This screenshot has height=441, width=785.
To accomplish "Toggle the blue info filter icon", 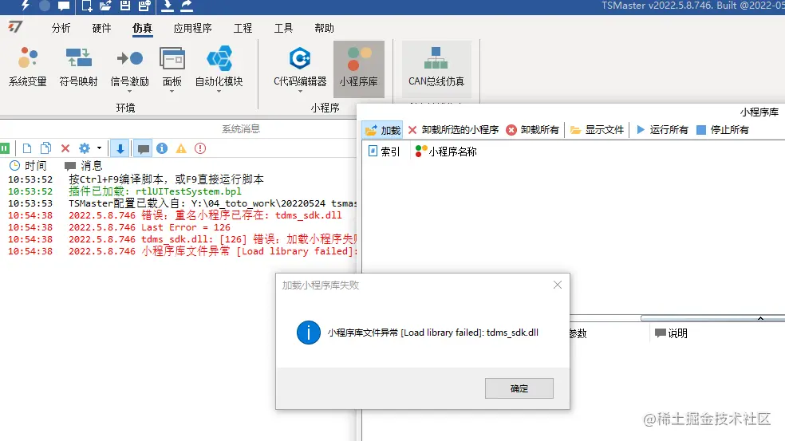I will 162,148.
